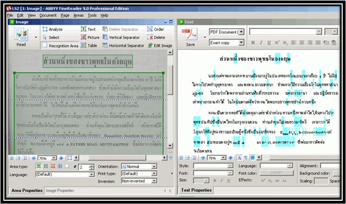Click the Scaling input field

coord(321,181)
